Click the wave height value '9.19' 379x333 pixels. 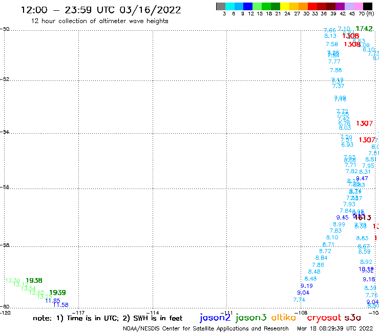click(x=307, y=286)
